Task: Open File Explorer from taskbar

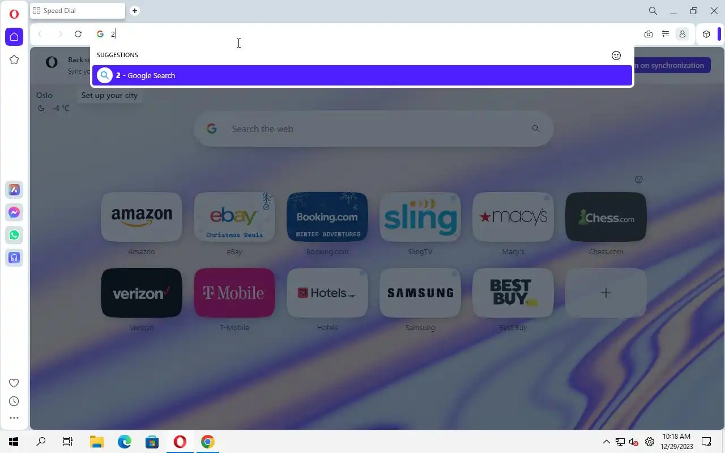Action: 97,442
